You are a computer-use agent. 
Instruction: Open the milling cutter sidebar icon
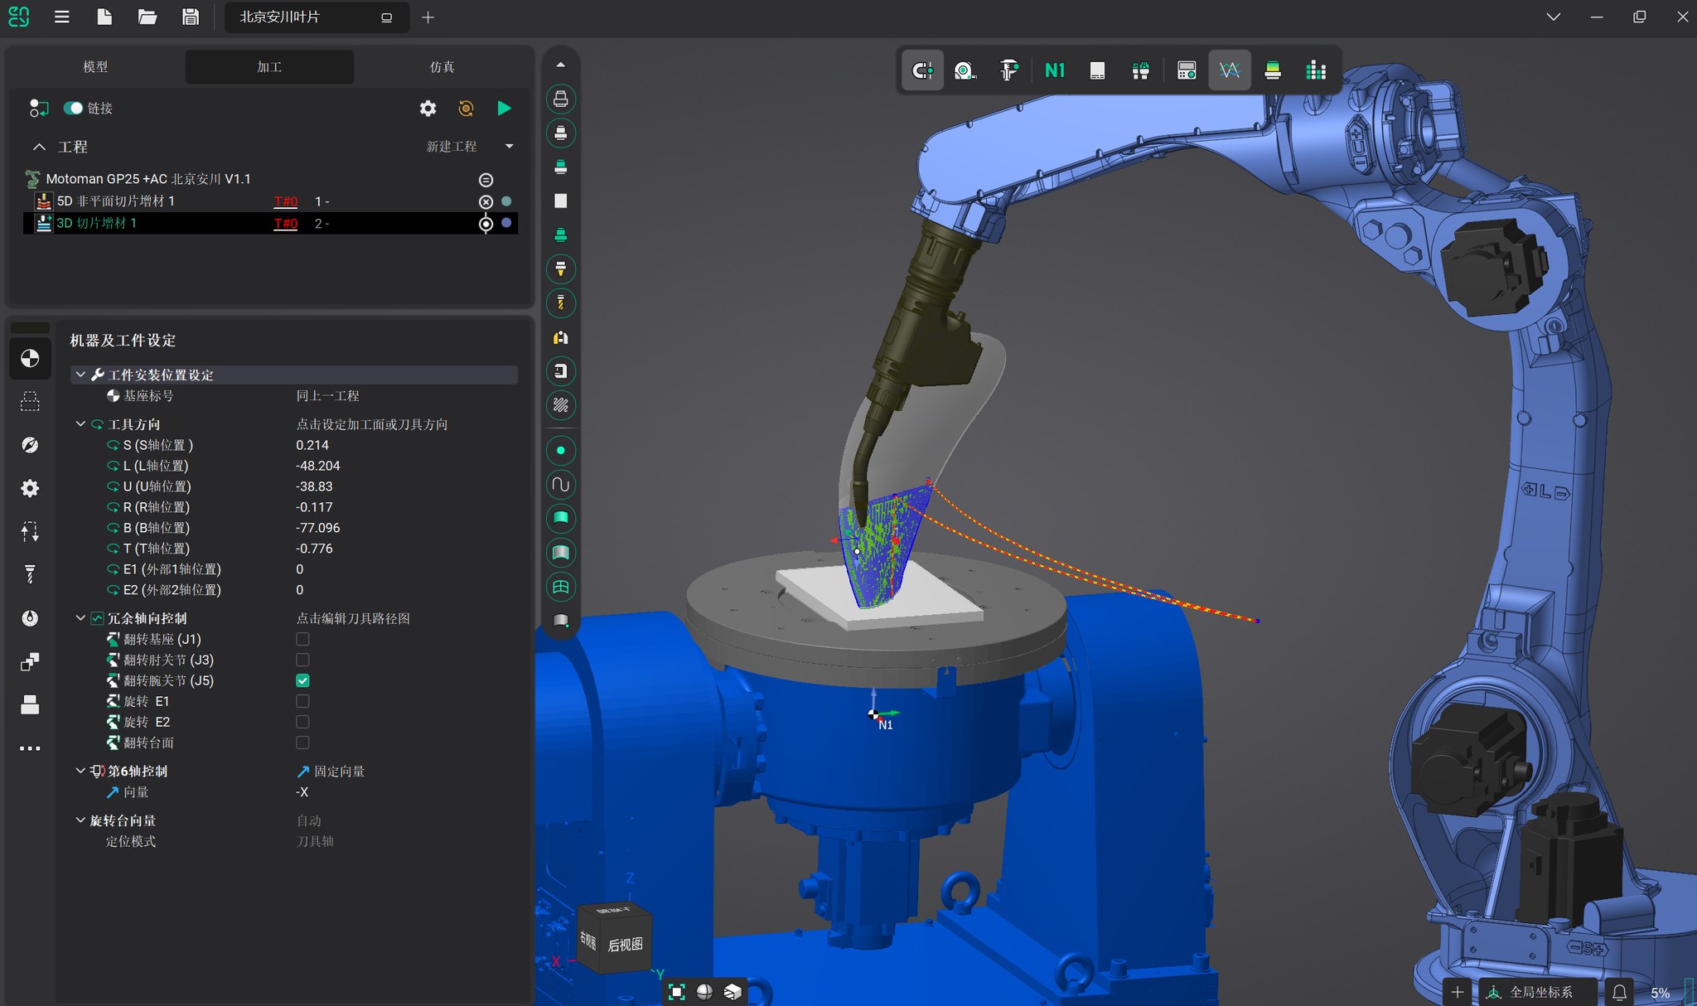(x=30, y=574)
